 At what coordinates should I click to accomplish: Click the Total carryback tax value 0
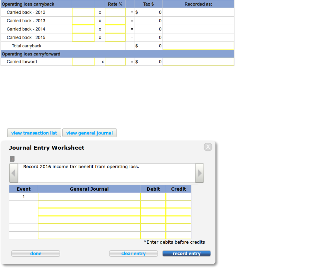tap(160, 46)
